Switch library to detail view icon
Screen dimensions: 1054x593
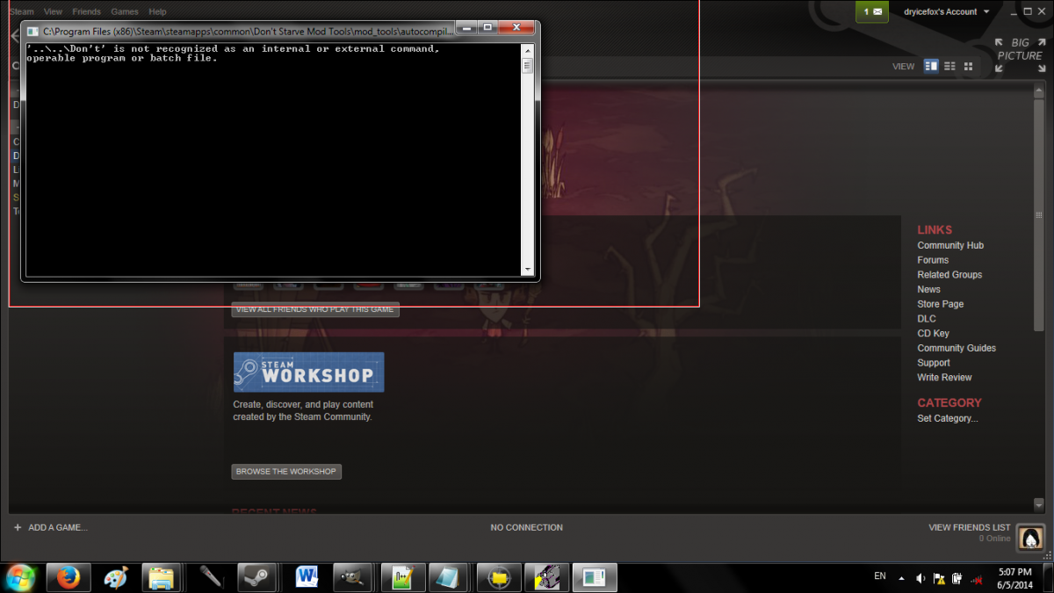tap(931, 66)
